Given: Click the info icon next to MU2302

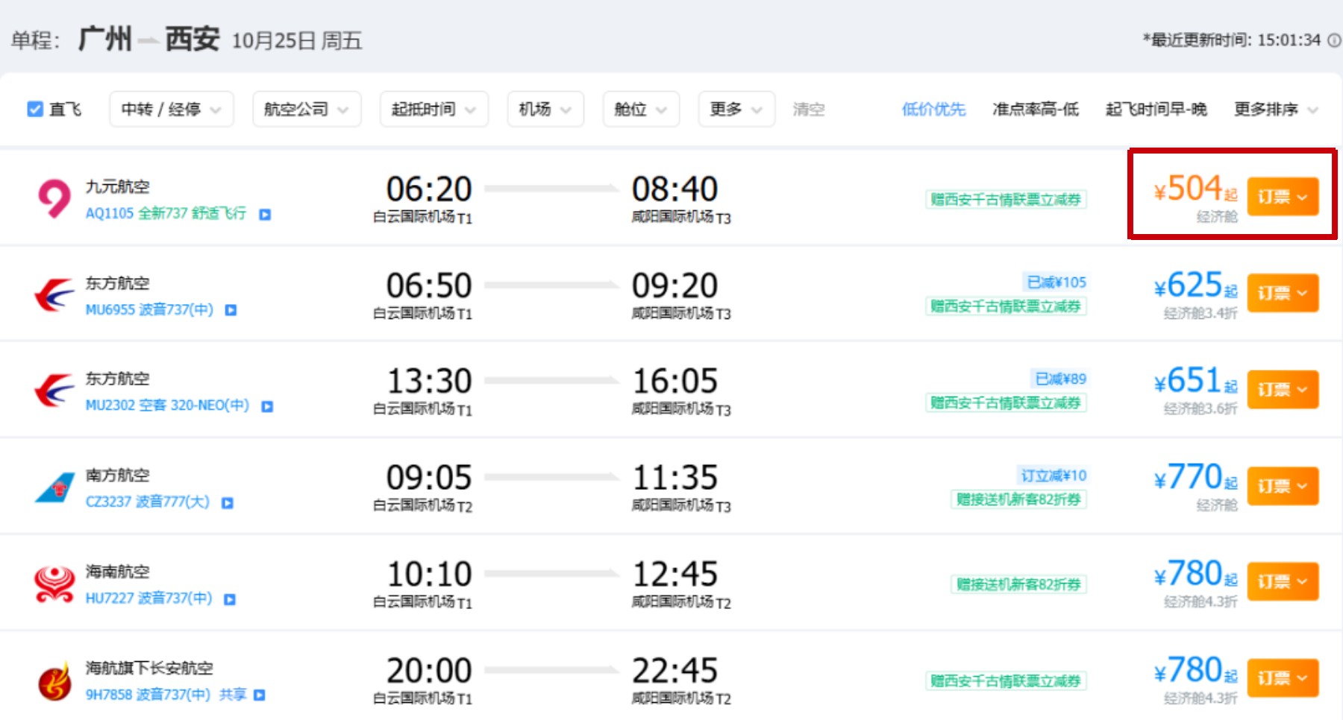Looking at the screenshot, I should (267, 406).
